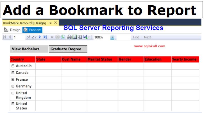Viewport: 204px width, 113px height.
Task: Expand the United States row
Action: click(13, 104)
